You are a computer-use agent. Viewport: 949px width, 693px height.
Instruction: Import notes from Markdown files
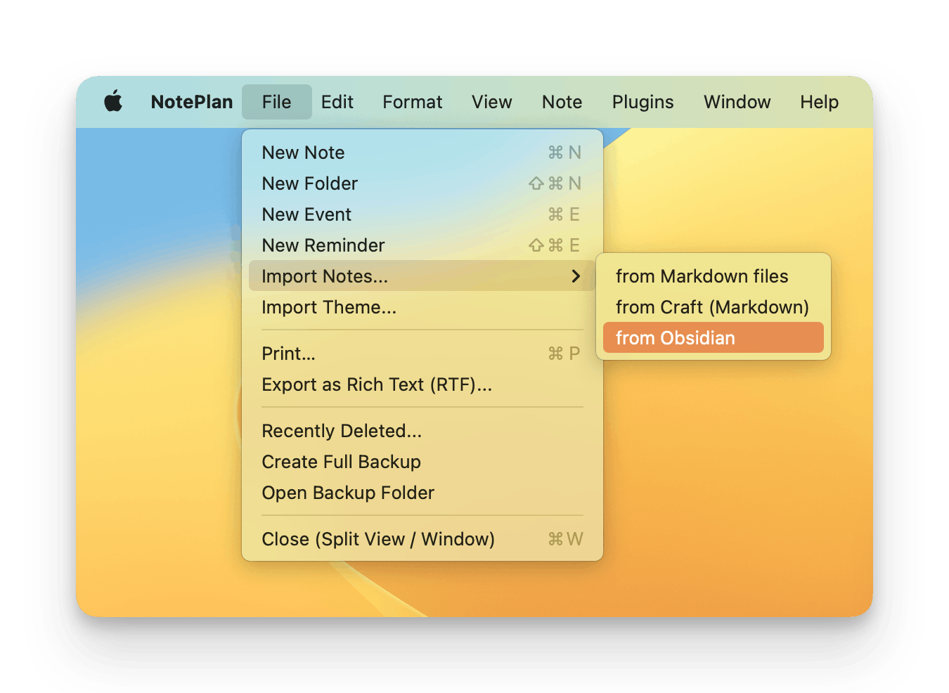[x=714, y=276]
